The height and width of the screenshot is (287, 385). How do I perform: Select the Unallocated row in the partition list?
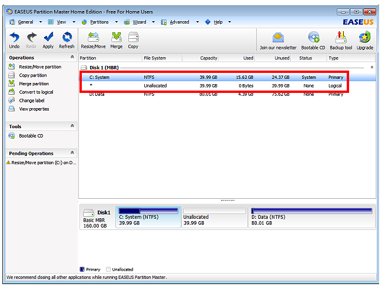(x=227, y=86)
